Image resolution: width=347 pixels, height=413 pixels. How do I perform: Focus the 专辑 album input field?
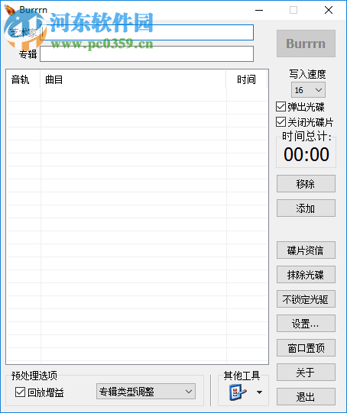click(x=147, y=54)
